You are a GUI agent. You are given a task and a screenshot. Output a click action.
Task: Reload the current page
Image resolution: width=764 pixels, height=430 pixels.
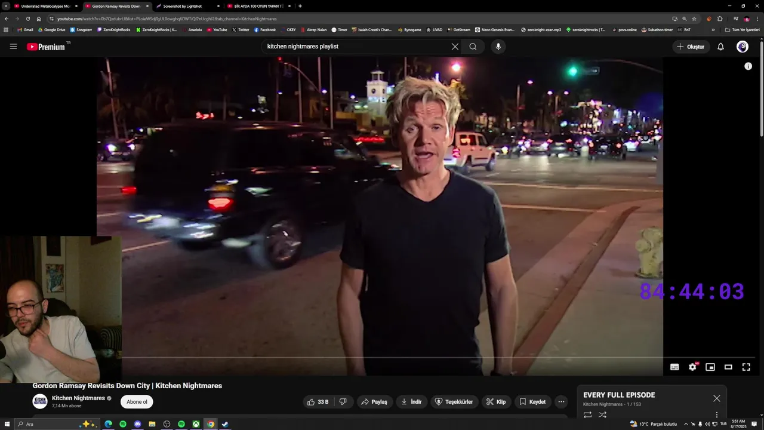pyautogui.click(x=28, y=19)
